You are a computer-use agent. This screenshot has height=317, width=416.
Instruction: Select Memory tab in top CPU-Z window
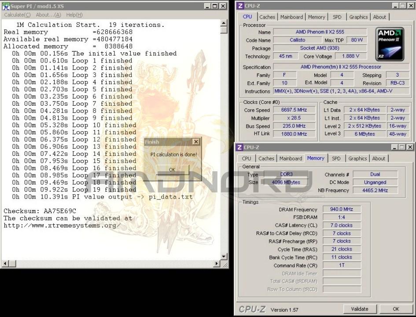(x=317, y=17)
